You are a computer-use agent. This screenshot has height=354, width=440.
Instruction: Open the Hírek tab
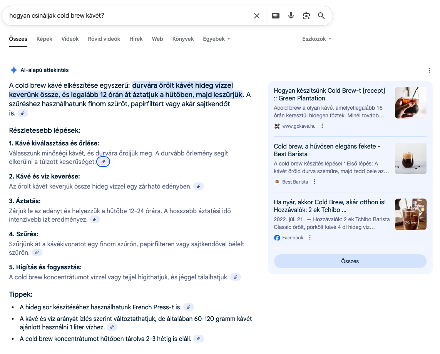[x=136, y=39]
